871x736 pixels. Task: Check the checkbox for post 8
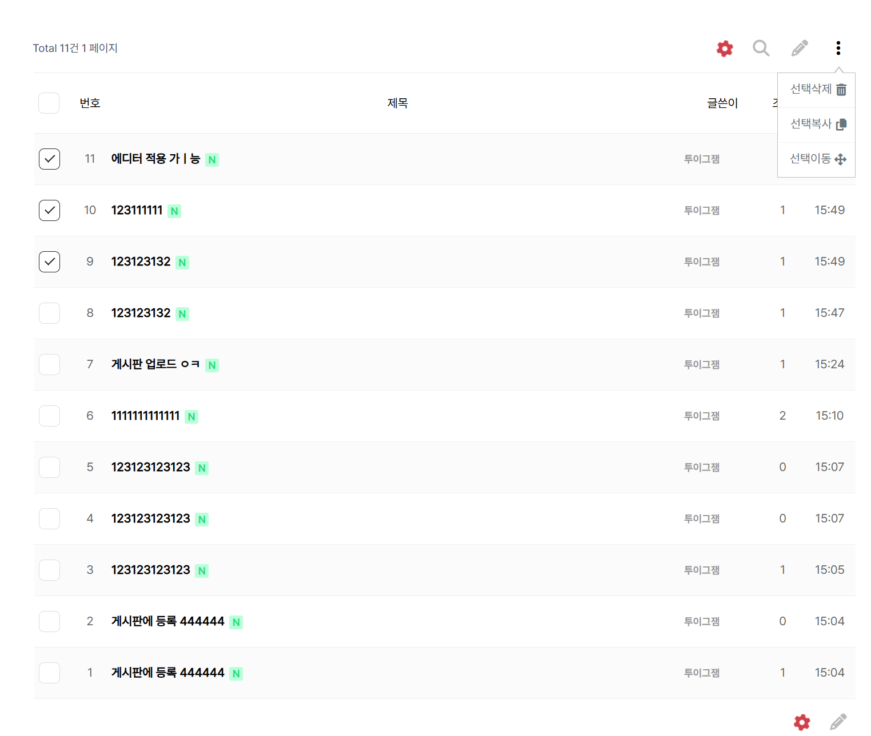(x=49, y=313)
